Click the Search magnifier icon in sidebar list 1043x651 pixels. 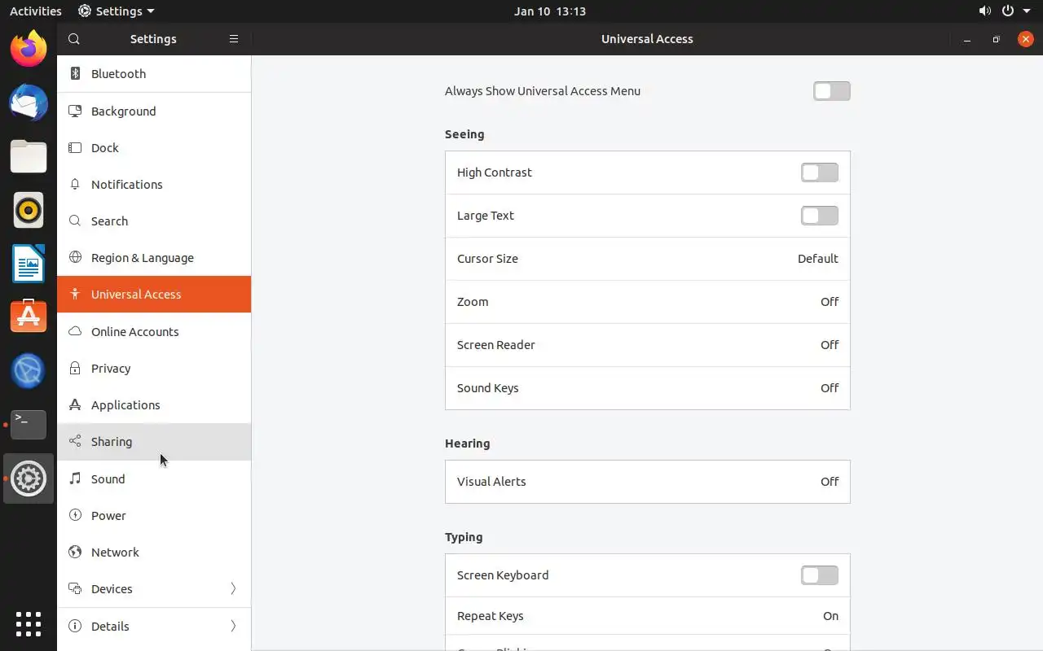[75, 221]
